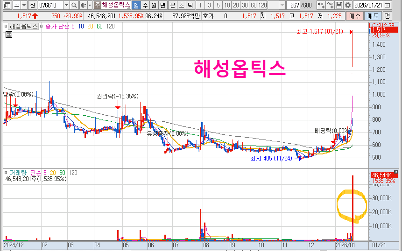This screenshot has width=402, height=251.
Task: Switch to the 월 (monthly) chart period
Action: (154, 5)
